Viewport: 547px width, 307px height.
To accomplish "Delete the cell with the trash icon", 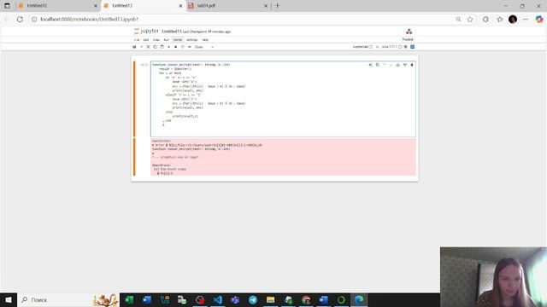I will tap(412, 65).
